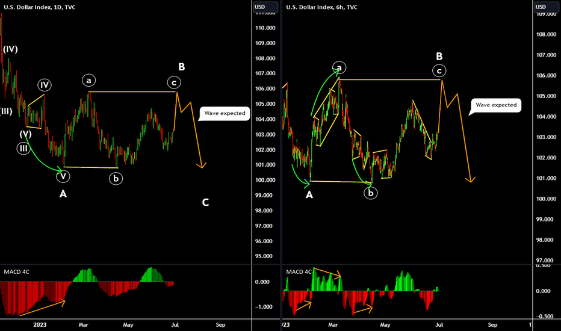Viewport: 561px width, 331px height.
Task: Click the title 'U.S. Dollar Index, 1D, TVC'
Action: [39, 7]
